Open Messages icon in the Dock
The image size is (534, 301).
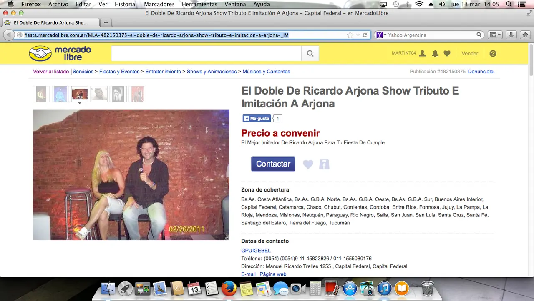coord(281,288)
